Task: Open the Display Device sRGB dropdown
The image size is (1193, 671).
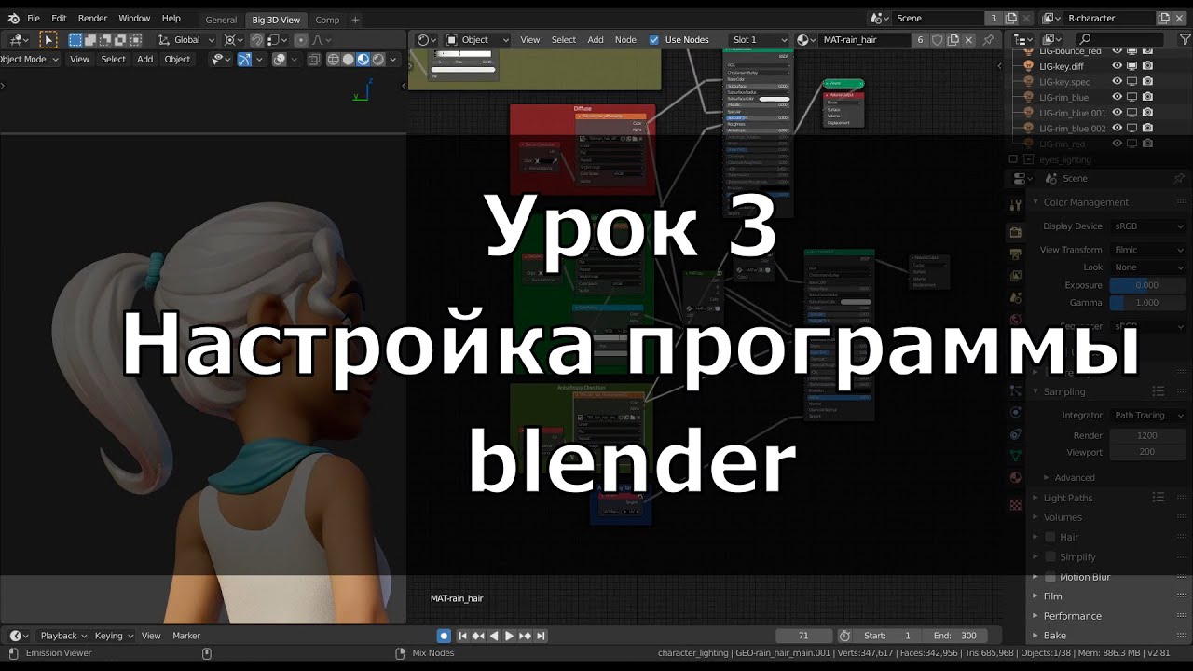Action: click(x=1148, y=226)
